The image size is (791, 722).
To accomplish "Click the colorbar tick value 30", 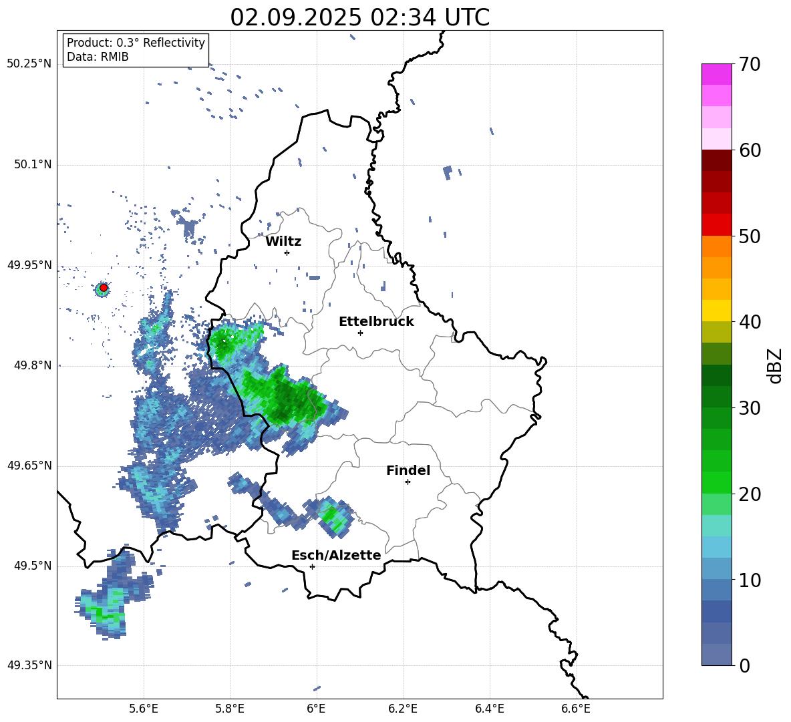I will [750, 407].
